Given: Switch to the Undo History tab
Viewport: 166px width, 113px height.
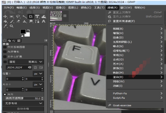Looking at the screenshot, I should pos(14,40).
